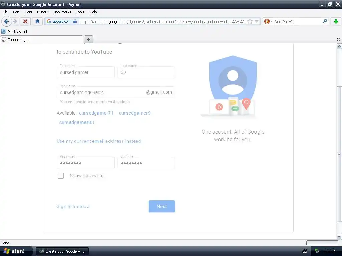Open the Most Visited bookmarks folder

point(14,32)
